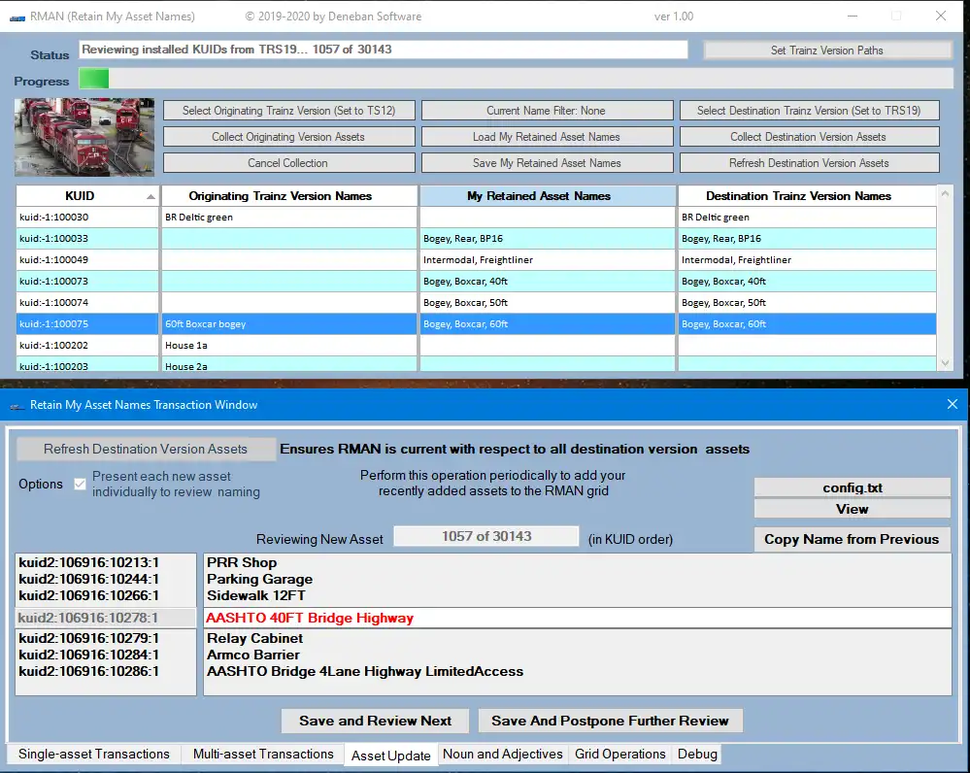970x773 pixels.
Task: Click Save and Review Next
Action: click(x=375, y=721)
